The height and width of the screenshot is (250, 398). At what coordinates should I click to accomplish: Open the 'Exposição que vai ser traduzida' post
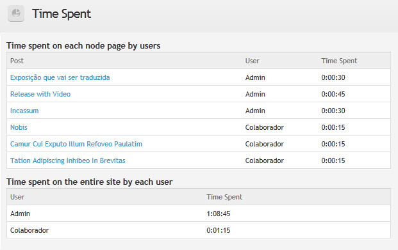point(60,77)
